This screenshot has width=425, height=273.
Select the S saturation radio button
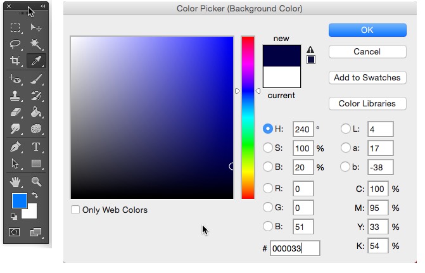(268, 148)
